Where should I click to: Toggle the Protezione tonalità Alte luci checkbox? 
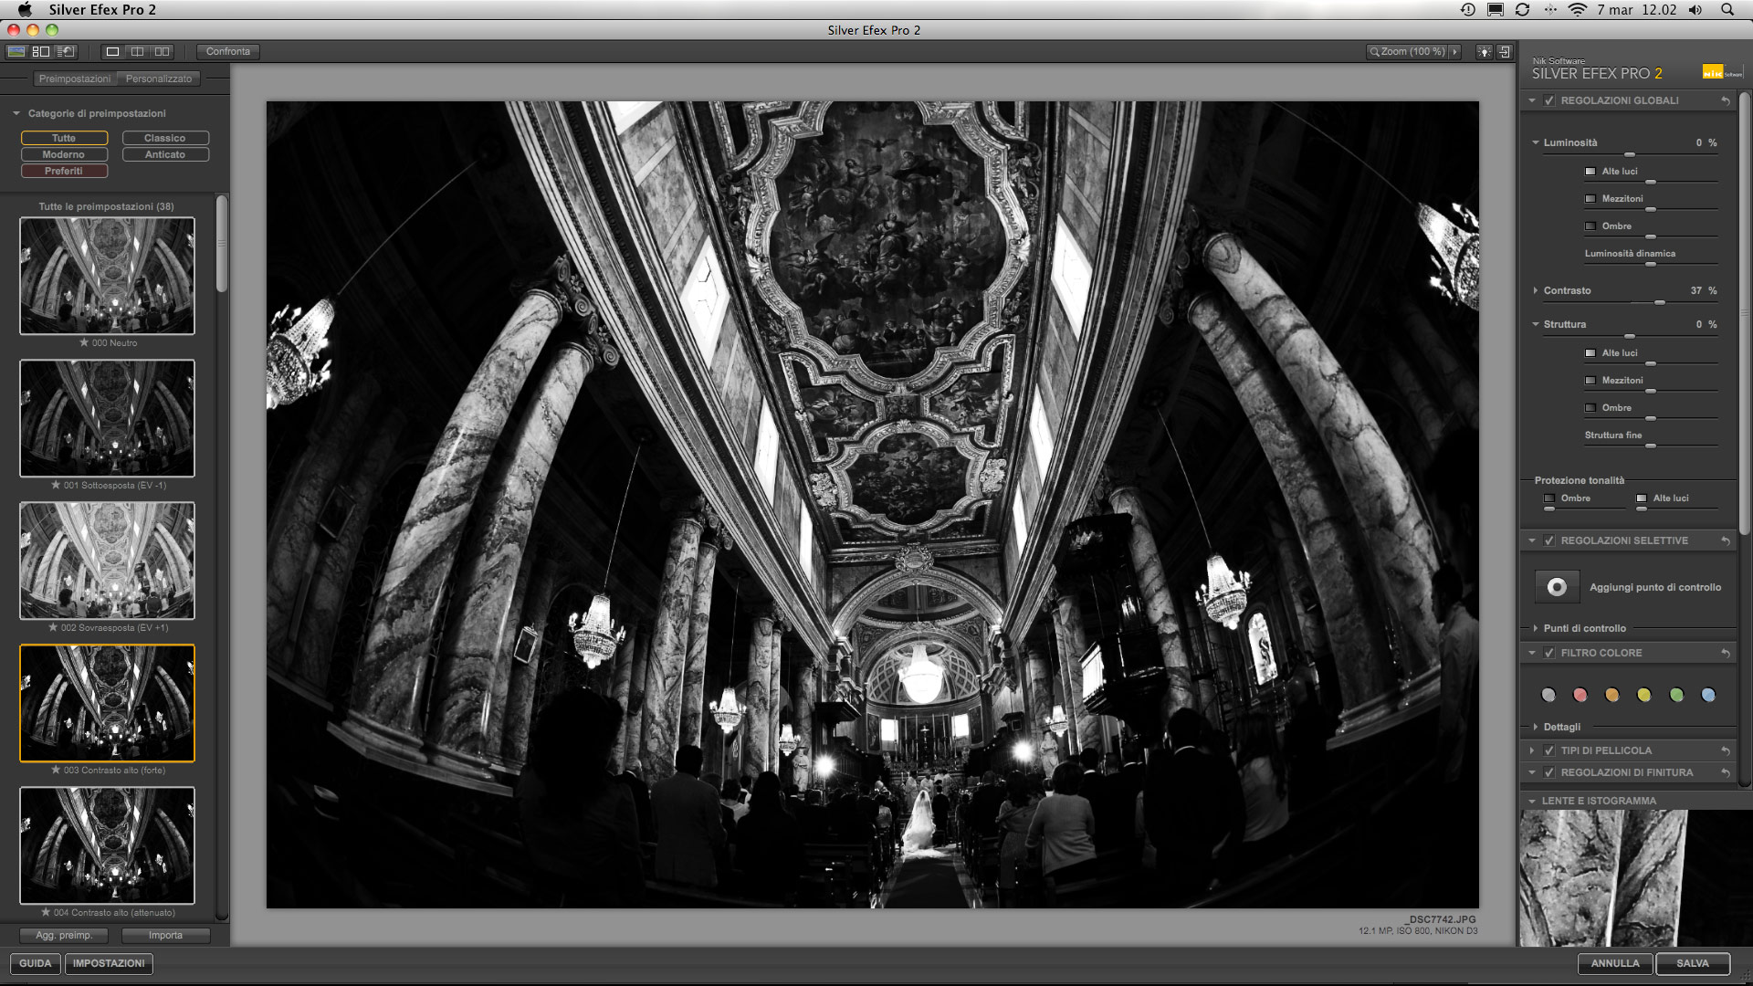tap(1642, 498)
